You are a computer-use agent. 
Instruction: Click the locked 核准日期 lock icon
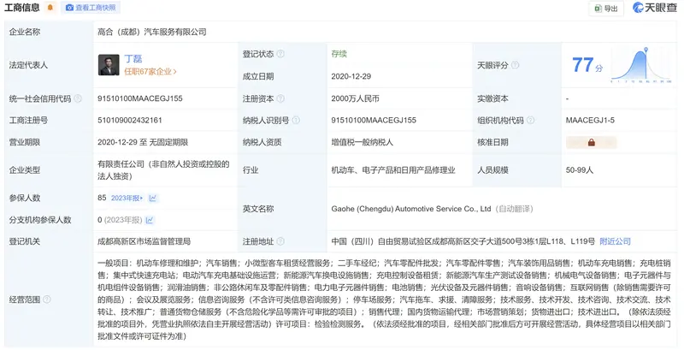pos(591,142)
